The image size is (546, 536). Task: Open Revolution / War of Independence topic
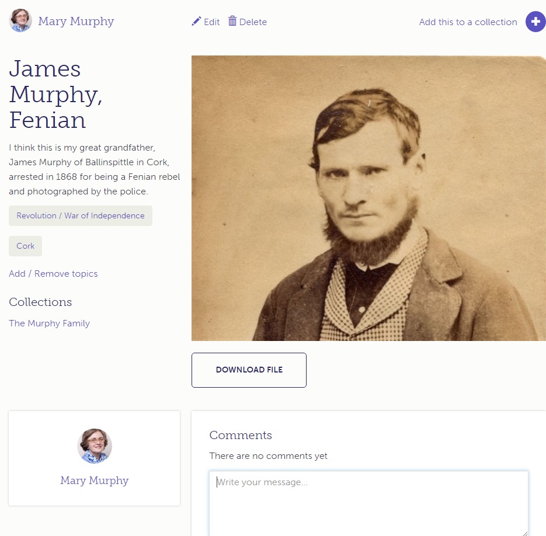[81, 215]
